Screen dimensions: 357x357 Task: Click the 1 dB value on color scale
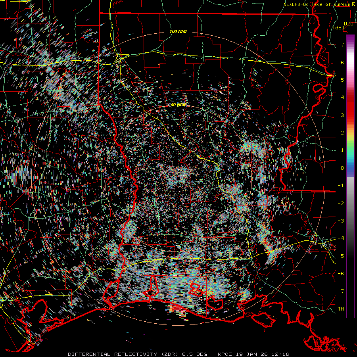point(342,150)
